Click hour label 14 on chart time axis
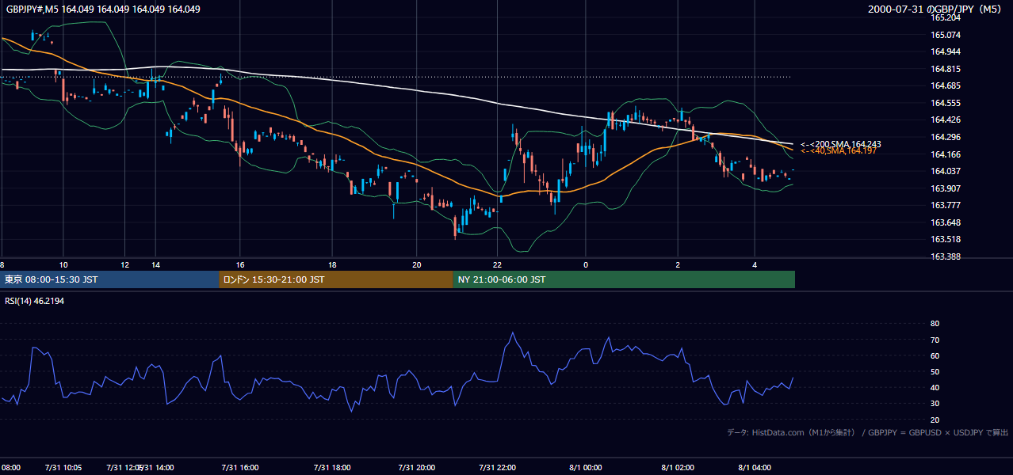This screenshot has height=475, width=1013. (x=155, y=264)
